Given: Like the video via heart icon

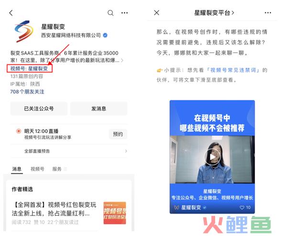Looking at the screenshot, I should [242, 207].
